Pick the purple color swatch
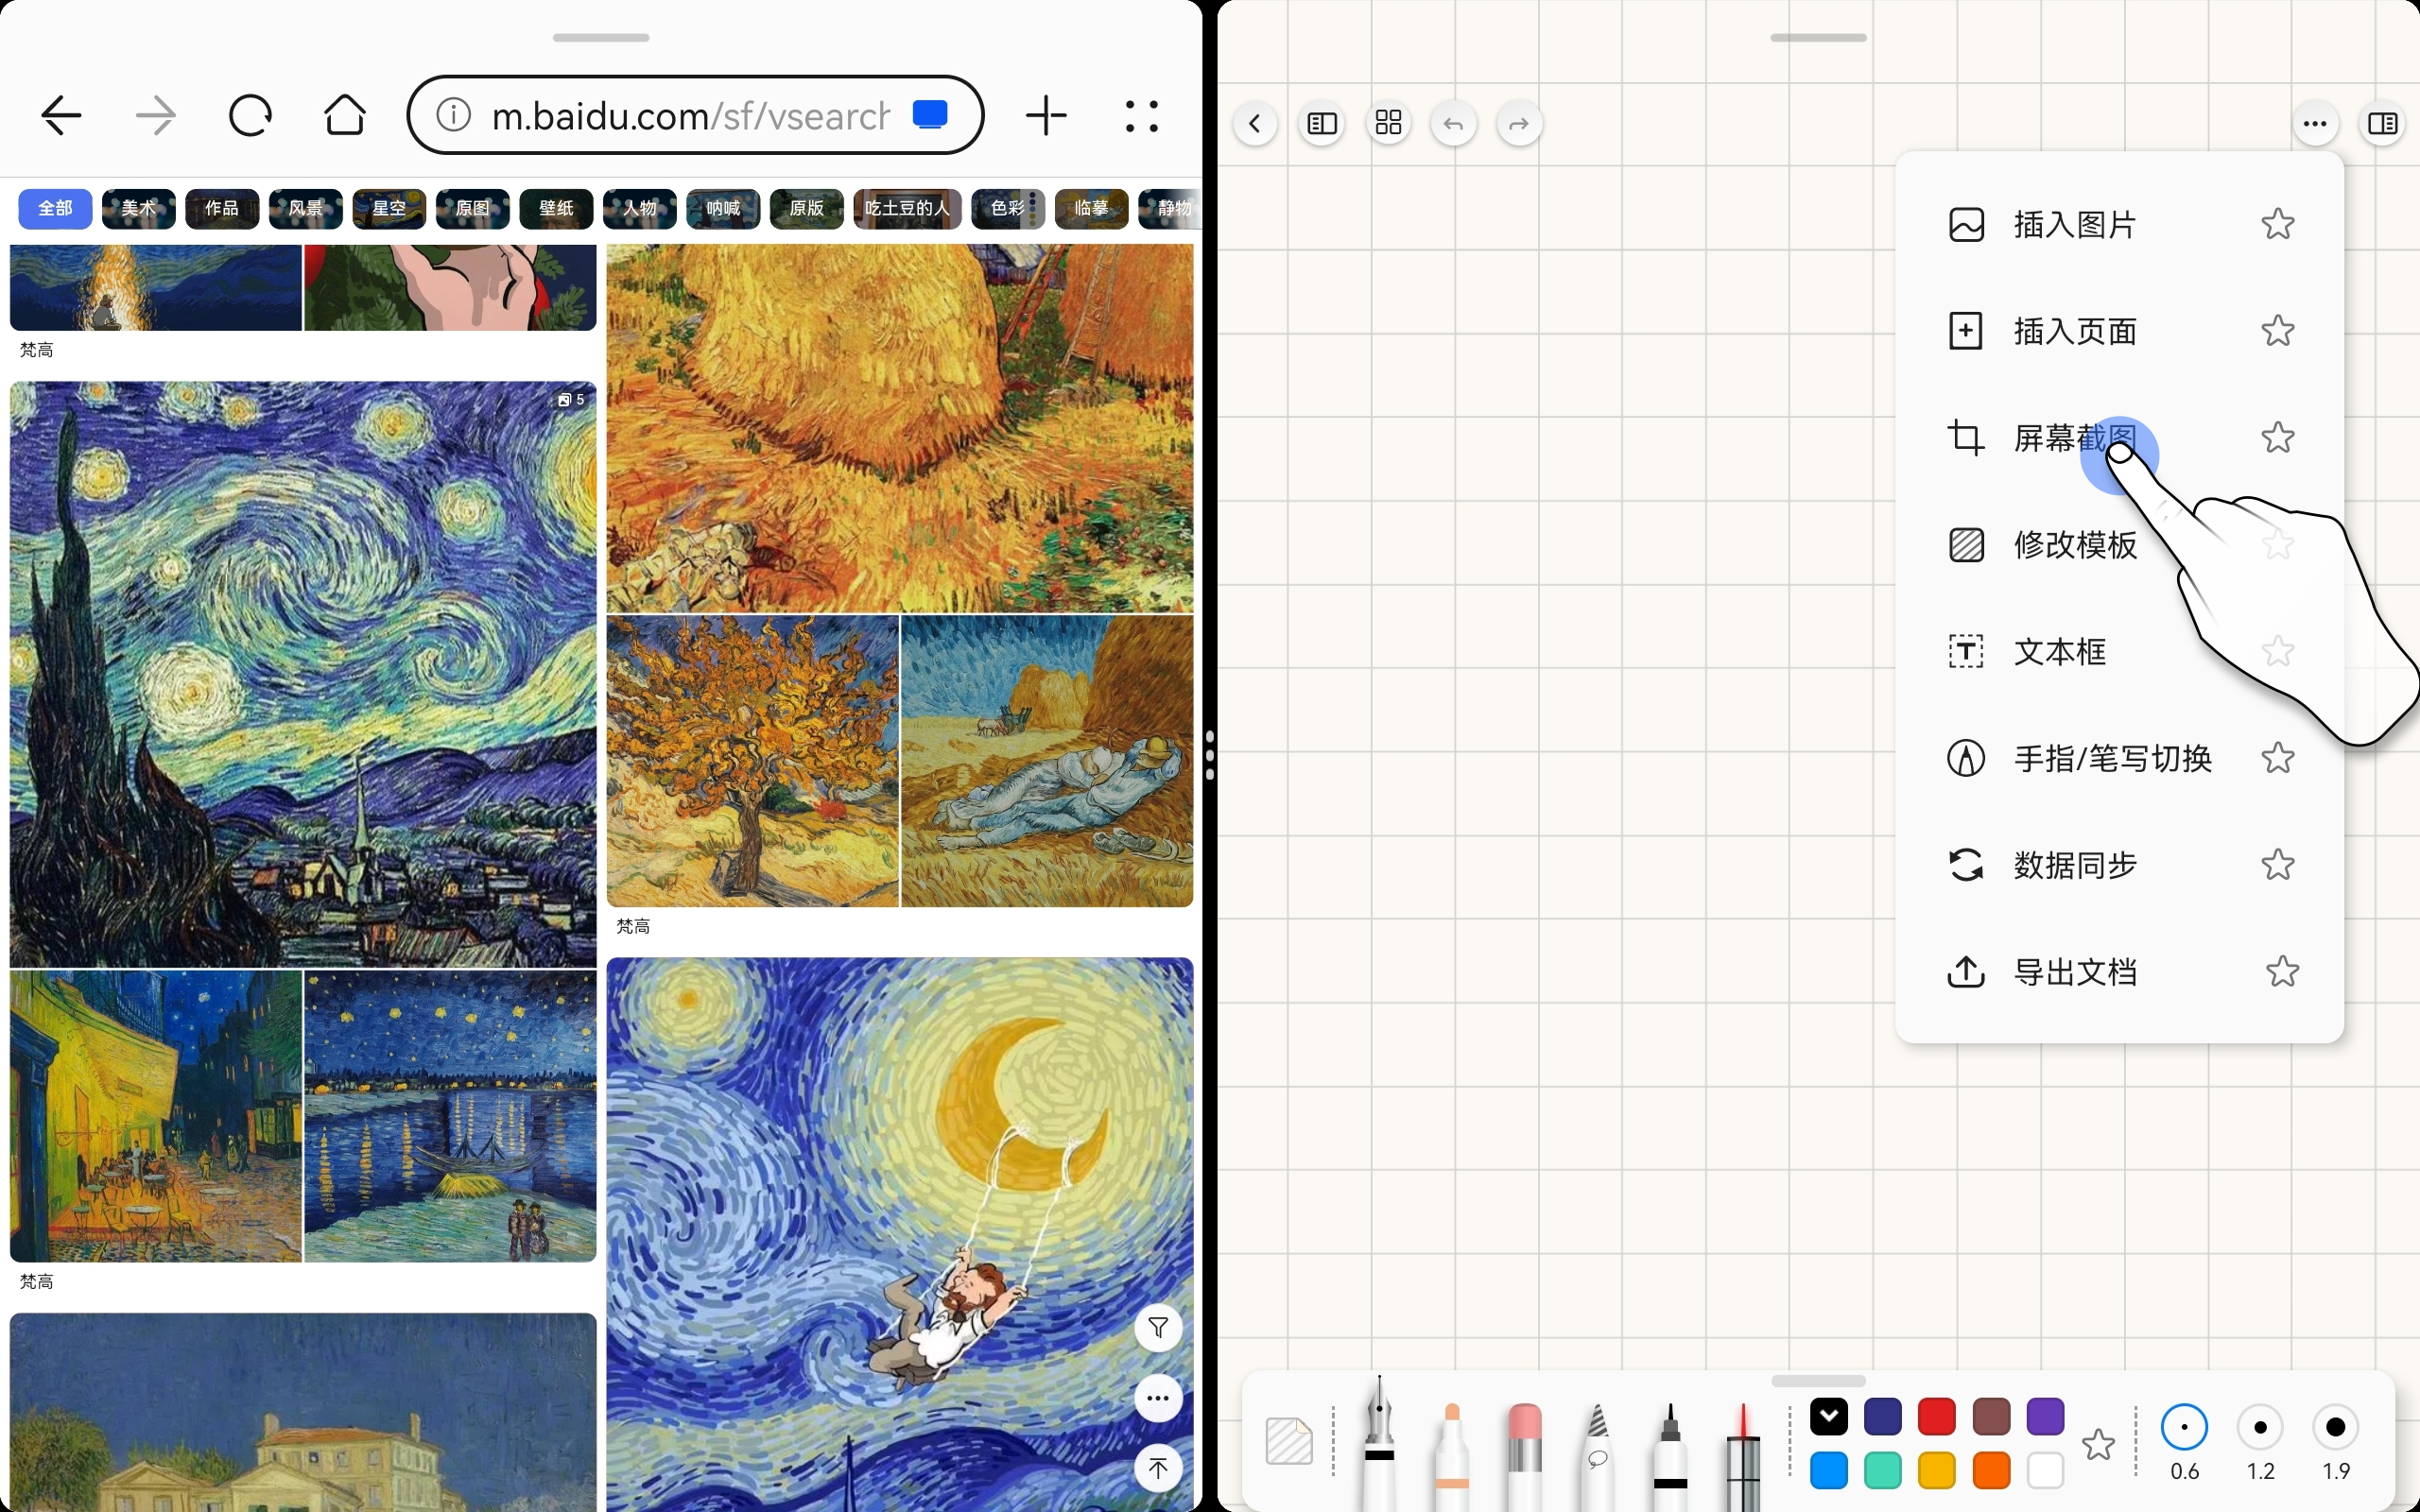The image size is (2420, 1512). pos(2045,1416)
